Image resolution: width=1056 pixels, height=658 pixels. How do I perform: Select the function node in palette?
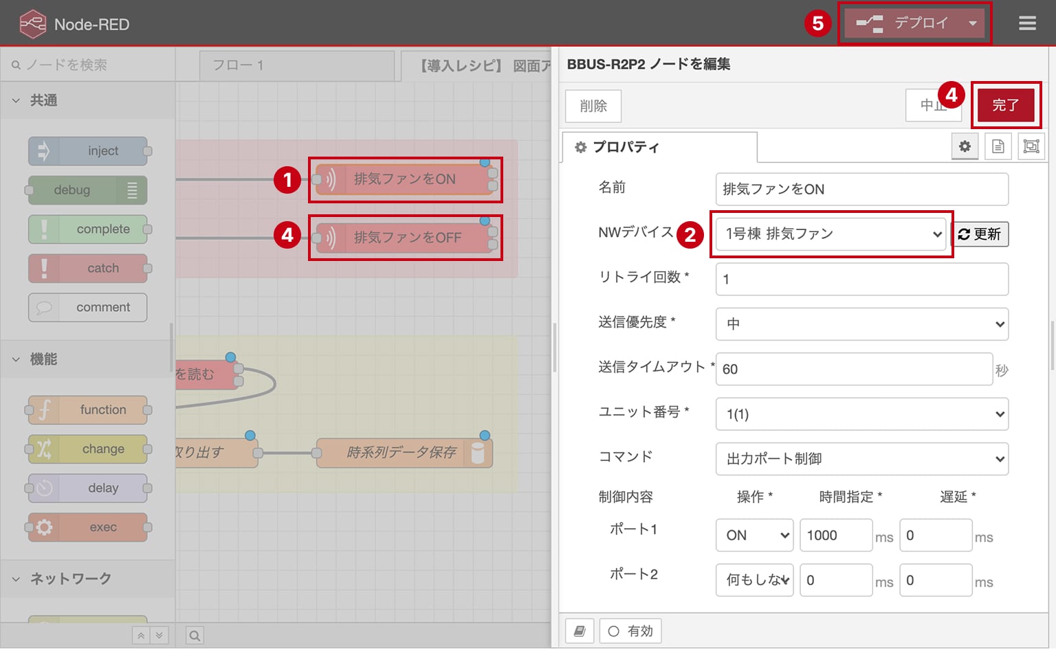[88, 410]
